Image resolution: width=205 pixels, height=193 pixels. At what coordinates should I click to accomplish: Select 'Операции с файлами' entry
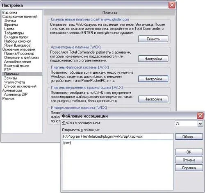21,57
